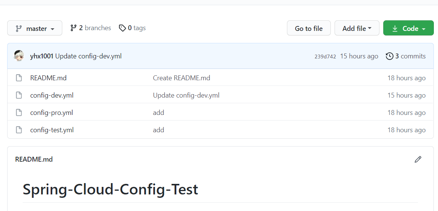This screenshot has height=211, width=438.
Task: Expand the Add file dropdown
Action: point(357,28)
